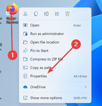Choose Open from the context menu
This screenshot has height=106, width=102.
(x=55, y=25)
